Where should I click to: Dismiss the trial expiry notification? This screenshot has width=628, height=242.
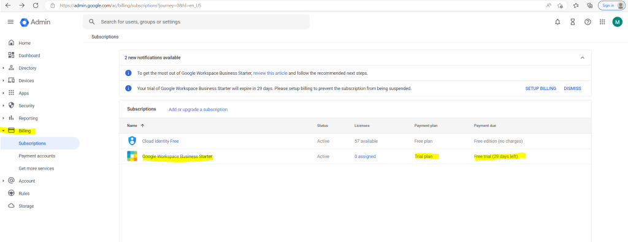tap(572, 88)
